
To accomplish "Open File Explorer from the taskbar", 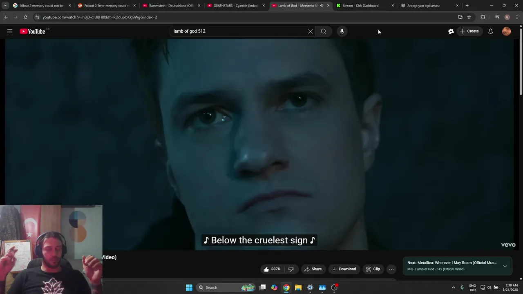I will (x=298, y=287).
